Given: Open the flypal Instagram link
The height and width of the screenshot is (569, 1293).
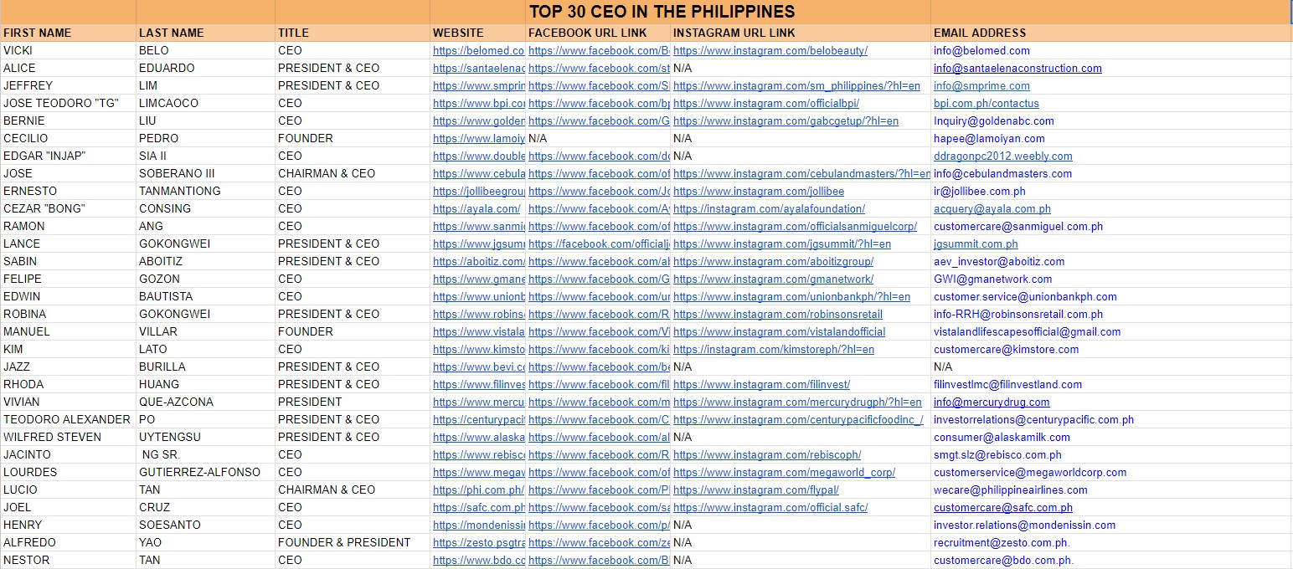Looking at the screenshot, I should pyautogui.click(x=756, y=490).
